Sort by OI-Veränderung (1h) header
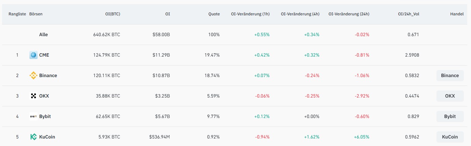This screenshot has height=146, width=471. pos(250,14)
